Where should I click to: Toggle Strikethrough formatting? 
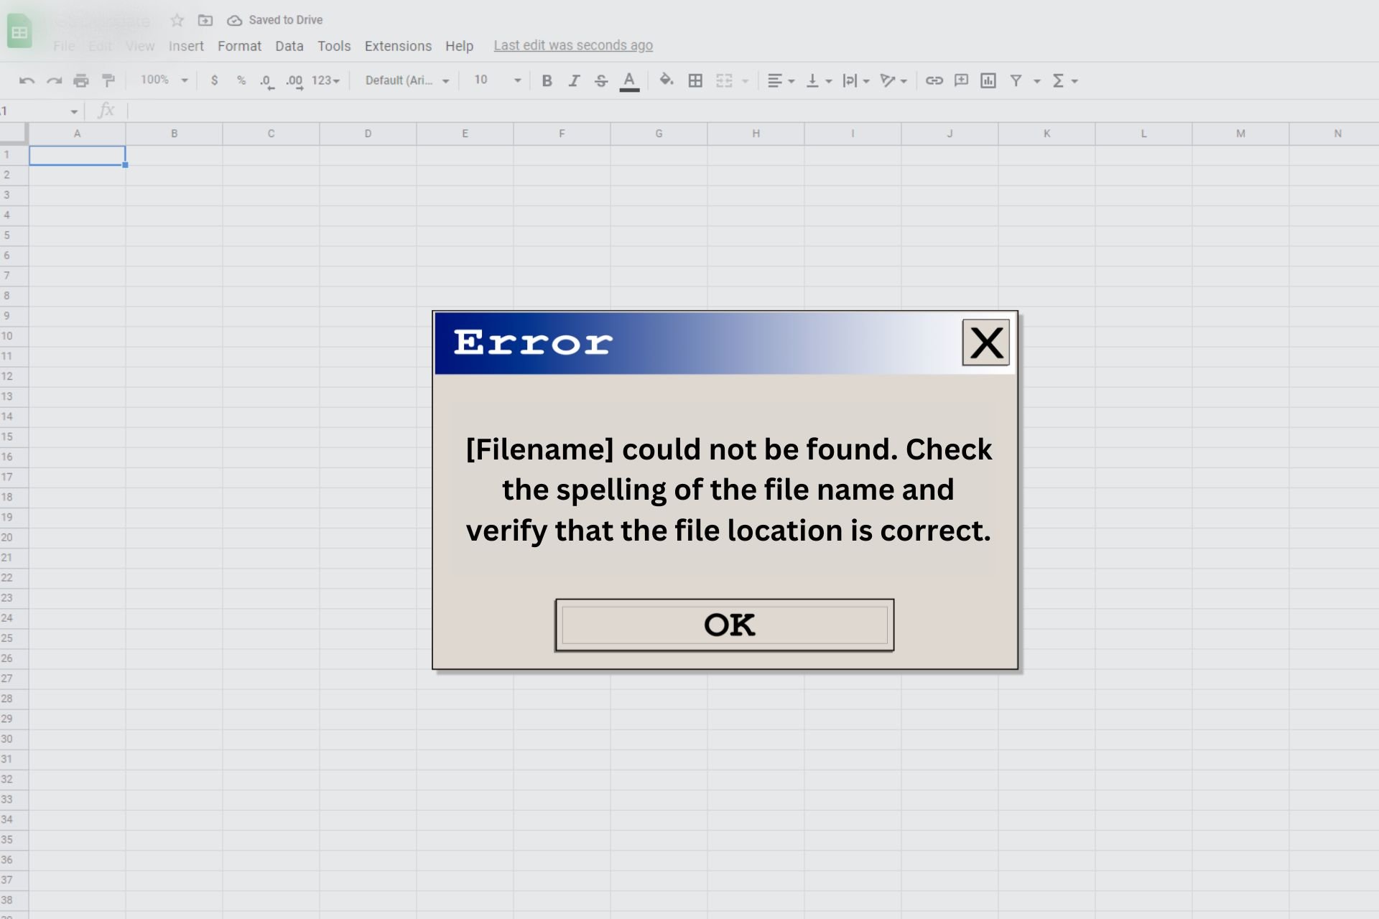(x=601, y=80)
